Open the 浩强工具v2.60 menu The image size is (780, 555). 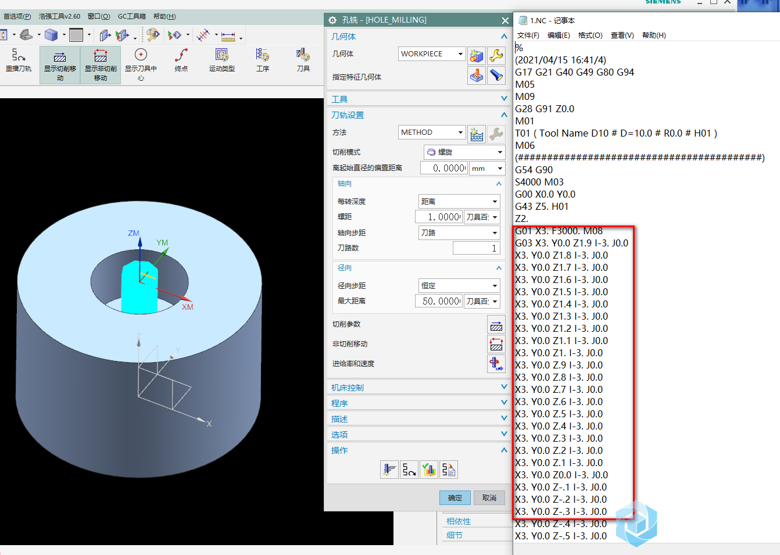[59, 16]
